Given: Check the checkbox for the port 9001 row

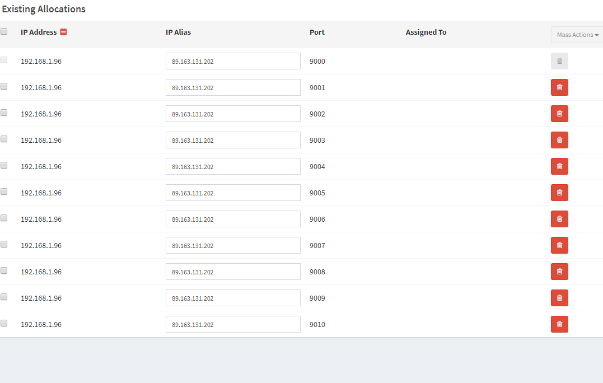Looking at the screenshot, I should click(x=4, y=86).
